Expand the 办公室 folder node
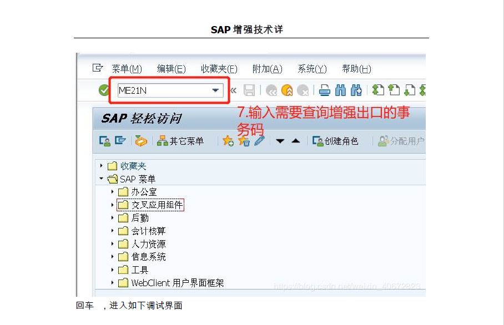 [112, 192]
